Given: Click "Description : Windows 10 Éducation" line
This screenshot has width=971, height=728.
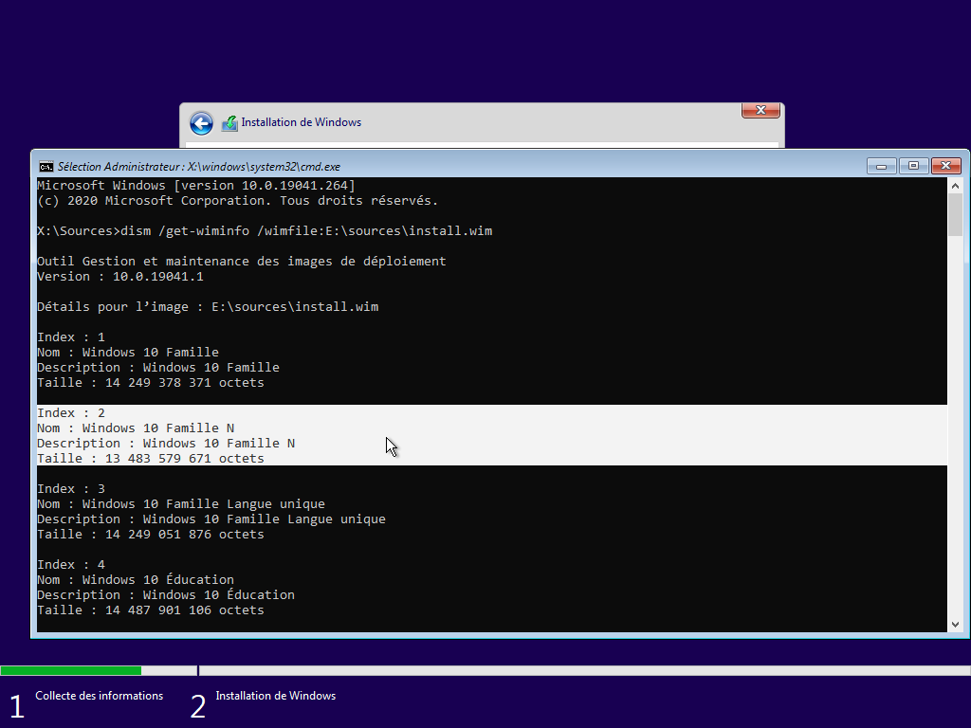Looking at the screenshot, I should [x=166, y=595].
